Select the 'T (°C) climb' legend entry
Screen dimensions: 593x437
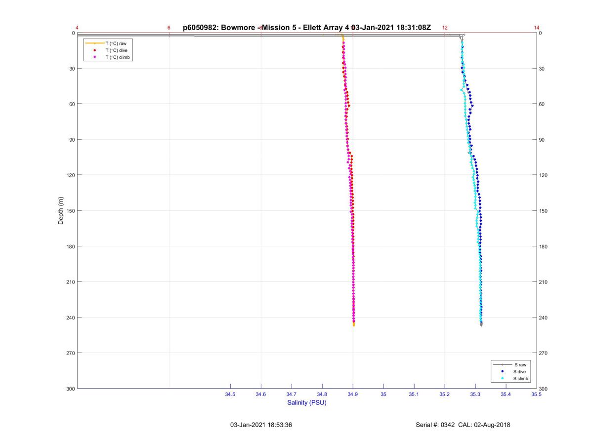coord(118,57)
